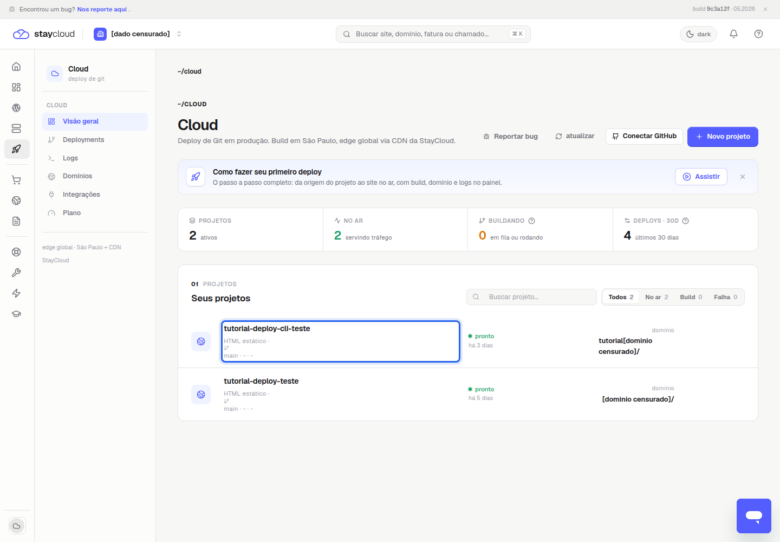Open the [dominio censurado]/ domain of tutorial-deploy-teste
The width and height of the screenshot is (780, 542).
coord(638,399)
